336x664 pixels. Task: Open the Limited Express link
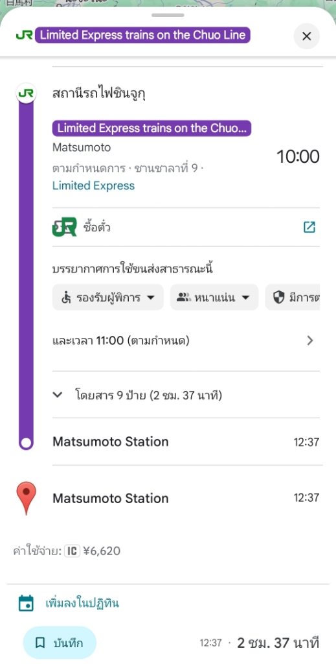coord(93,185)
